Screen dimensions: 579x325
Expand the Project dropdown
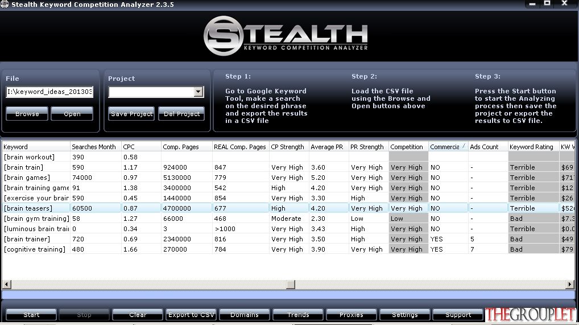coord(198,92)
